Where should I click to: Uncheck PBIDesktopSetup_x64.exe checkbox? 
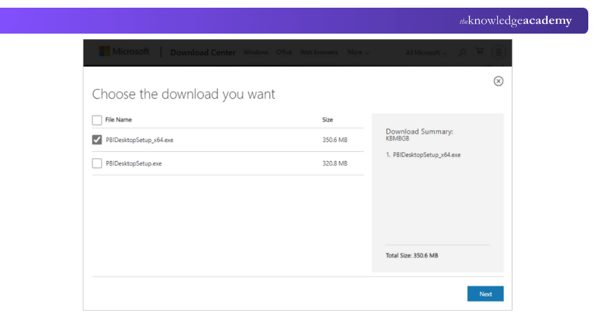(x=97, y=140)
